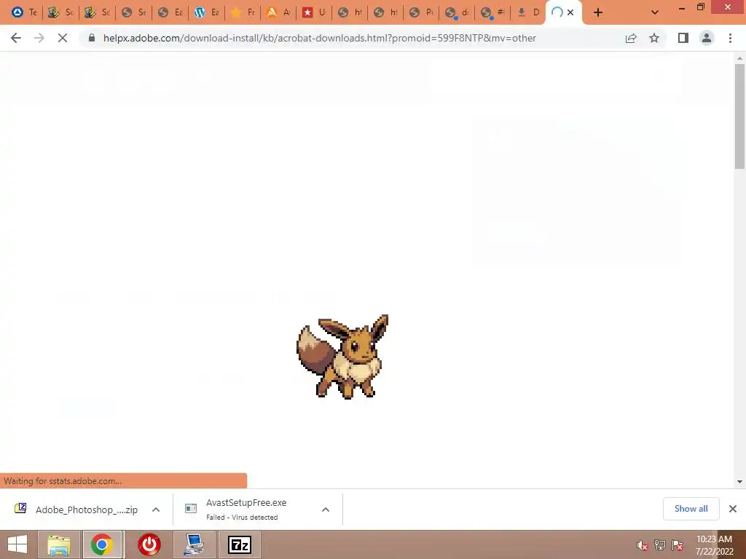Open 7-Zip from the taskbar
This screenshot has width=746, height=559.
(240, 544)
